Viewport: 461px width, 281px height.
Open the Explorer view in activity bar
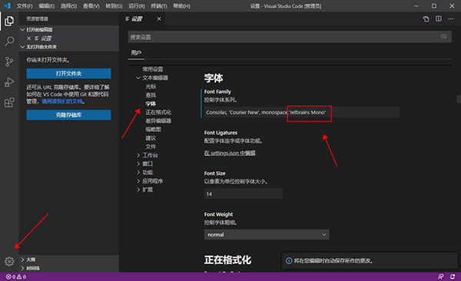coord(9,21)
